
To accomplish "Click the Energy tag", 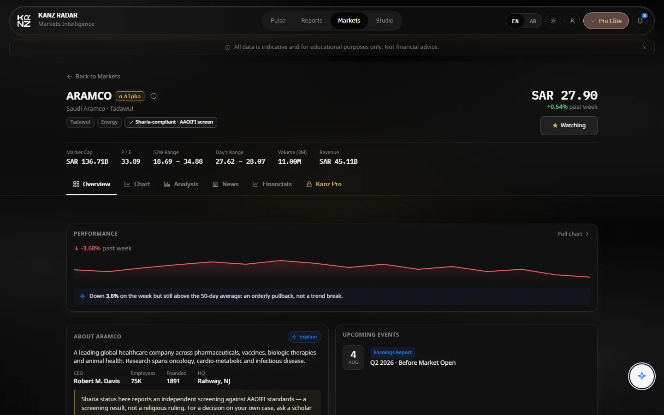I will (x=109, y=122).
